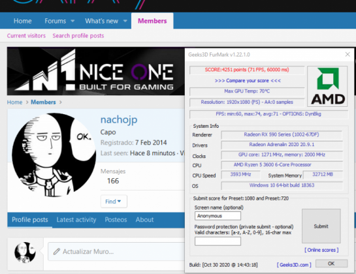Image resolution: width=356 pixels, height=274 pixels.
Task: Focus the Screen name Anonymous field
Action: tap(218, 216)
